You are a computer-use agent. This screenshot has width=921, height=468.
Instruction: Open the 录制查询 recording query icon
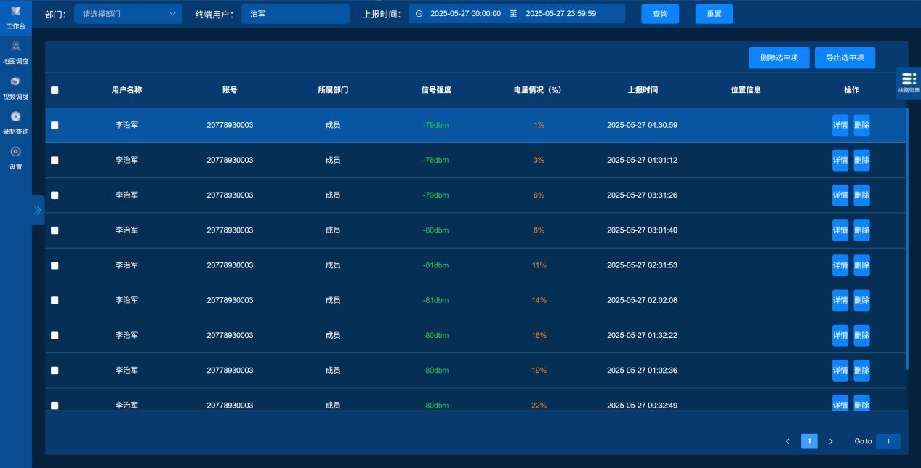pos(16,116)
